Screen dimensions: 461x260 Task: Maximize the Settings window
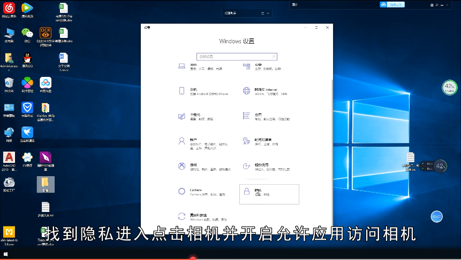click(x=316, y=28)
